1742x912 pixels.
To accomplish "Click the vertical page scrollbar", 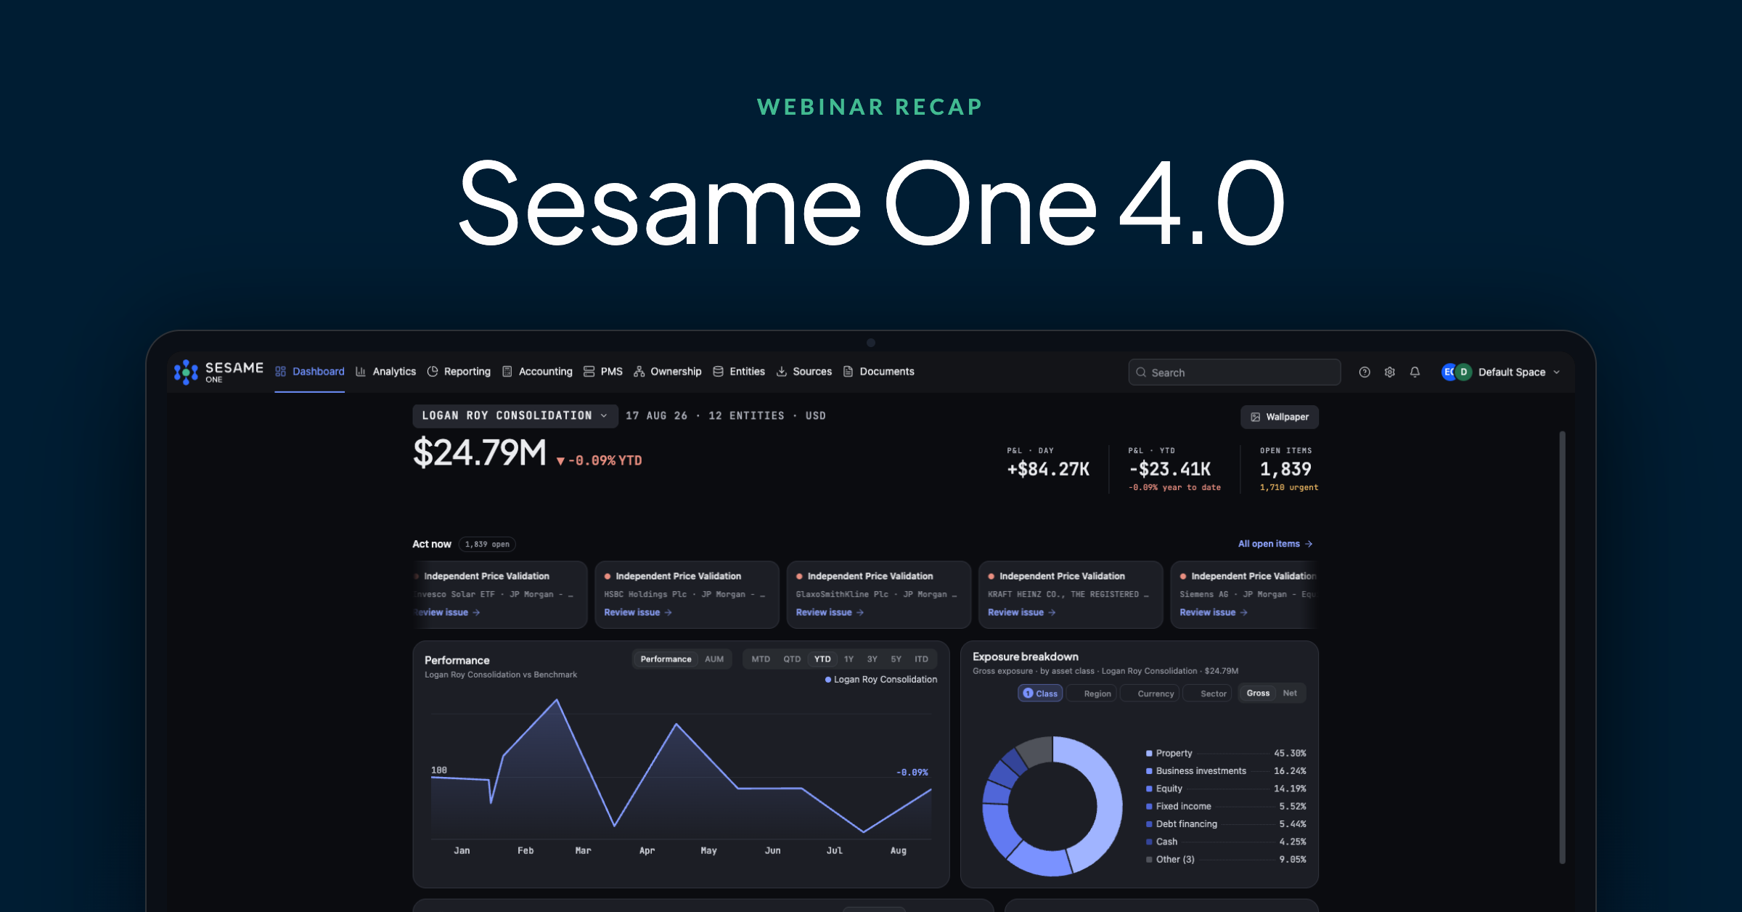I will [1562, 648].
